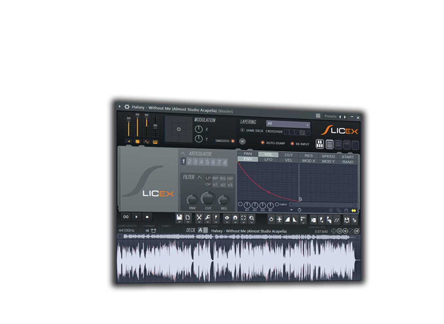Toggle the SAME DECK option
This screenshot has height=324, width=444.
pos(242,130)
